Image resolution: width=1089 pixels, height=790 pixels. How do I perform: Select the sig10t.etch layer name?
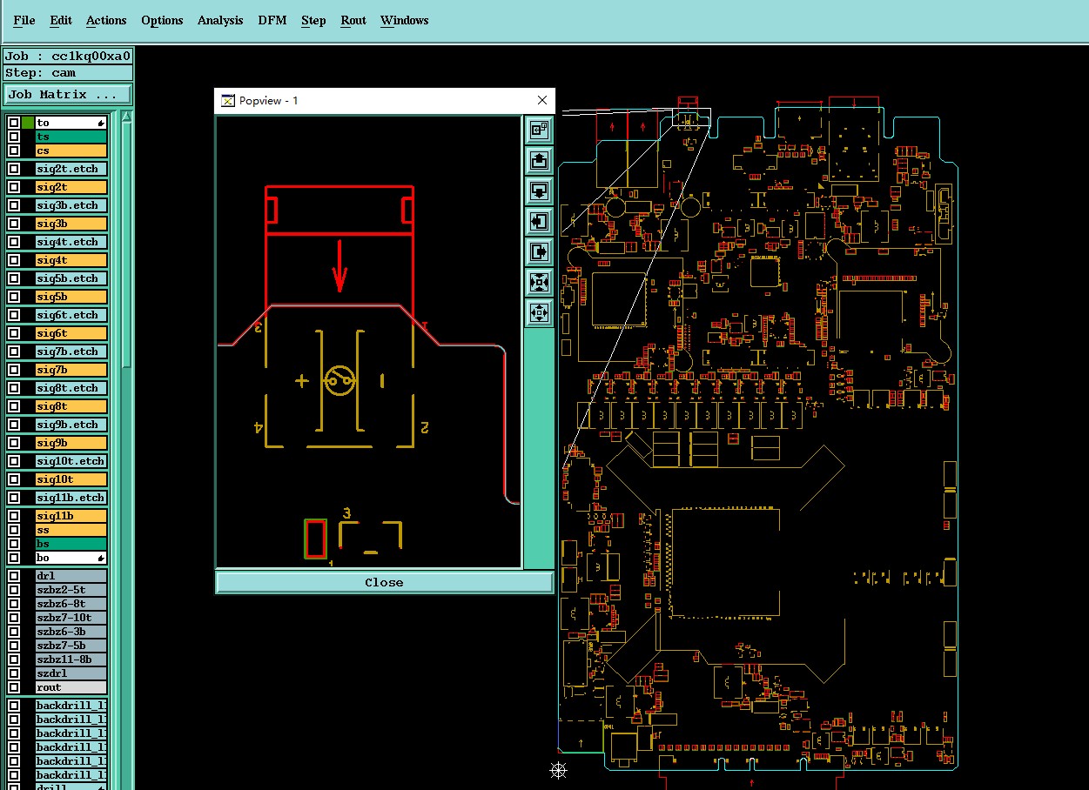click(71, 461)
